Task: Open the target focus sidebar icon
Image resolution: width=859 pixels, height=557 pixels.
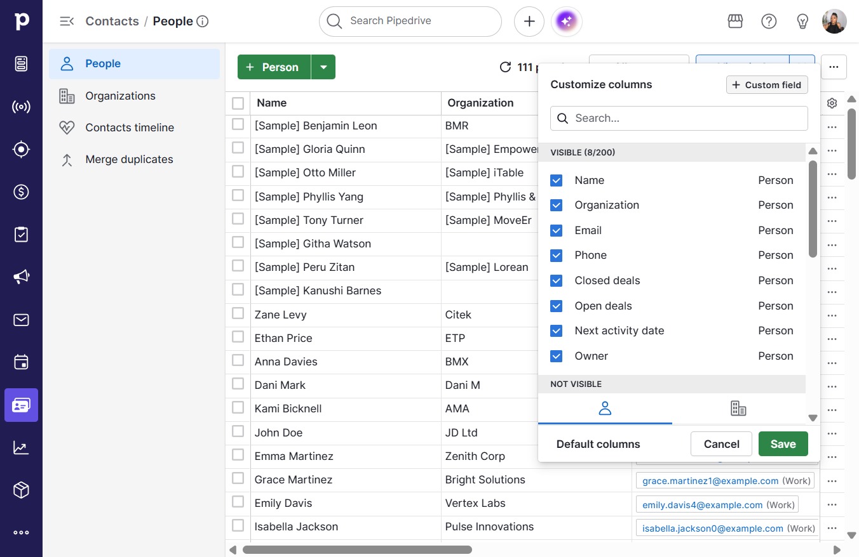Action: click(21, 149)
